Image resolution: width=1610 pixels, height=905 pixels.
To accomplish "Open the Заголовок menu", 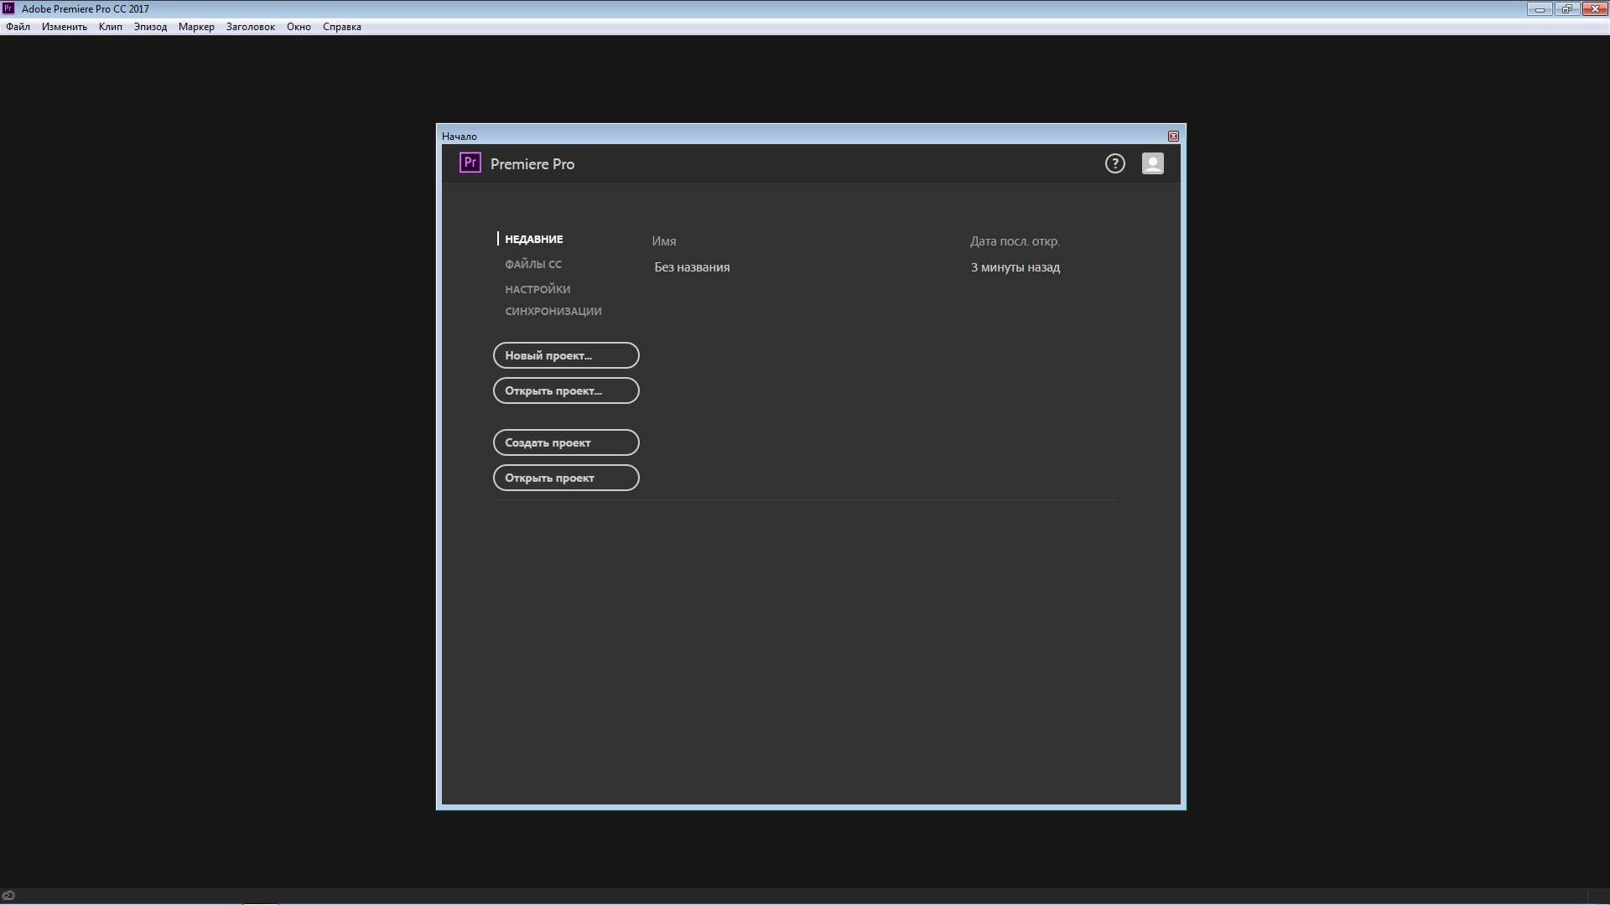I will click(x=251, y=27).
